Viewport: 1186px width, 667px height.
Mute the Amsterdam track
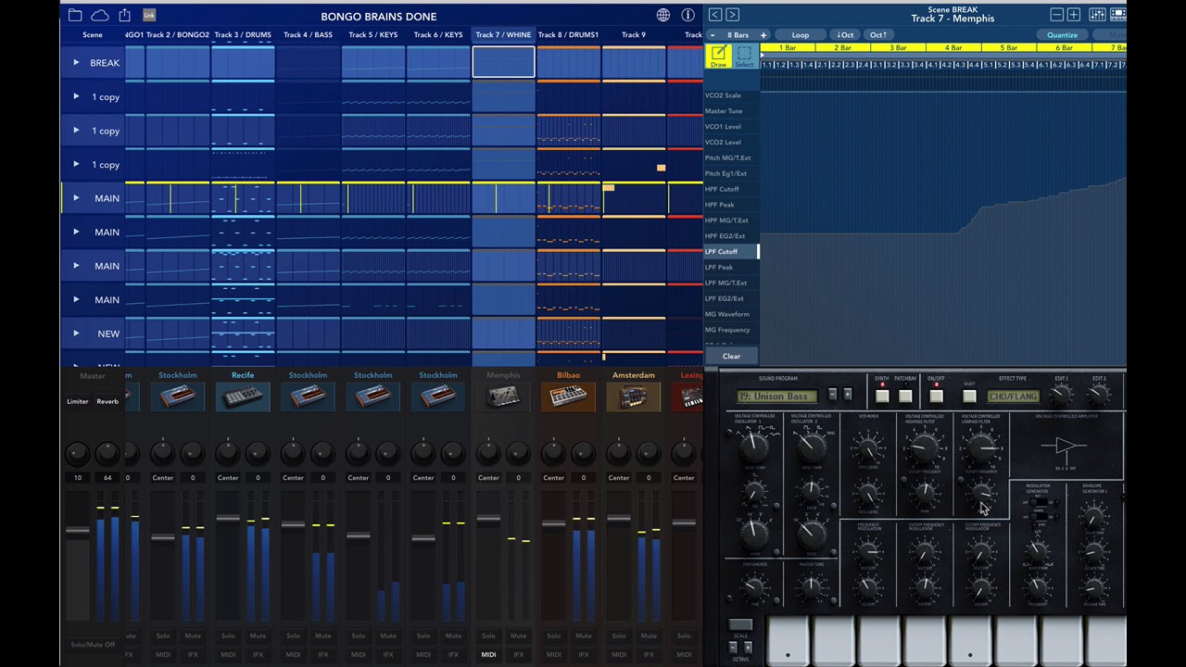click(x=648, y=636)
